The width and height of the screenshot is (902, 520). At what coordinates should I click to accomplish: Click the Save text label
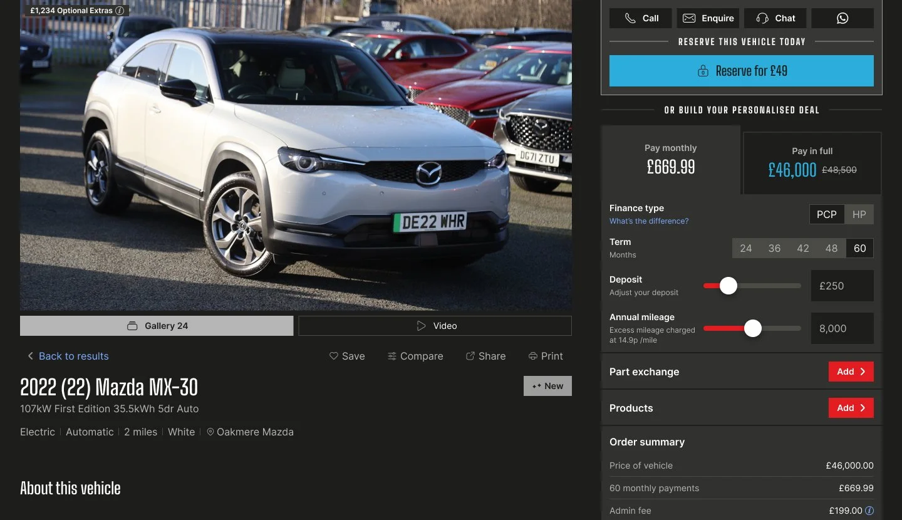coord(353,356)
